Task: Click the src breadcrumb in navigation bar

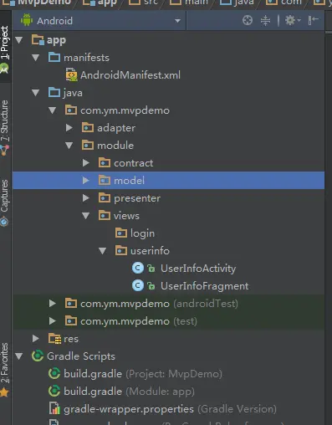Action: tap(144, 3)
